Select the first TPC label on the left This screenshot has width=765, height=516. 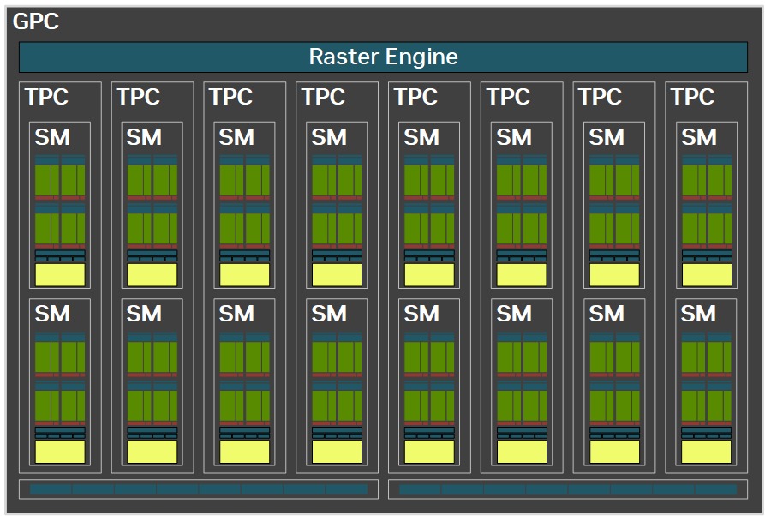[46, 97]
